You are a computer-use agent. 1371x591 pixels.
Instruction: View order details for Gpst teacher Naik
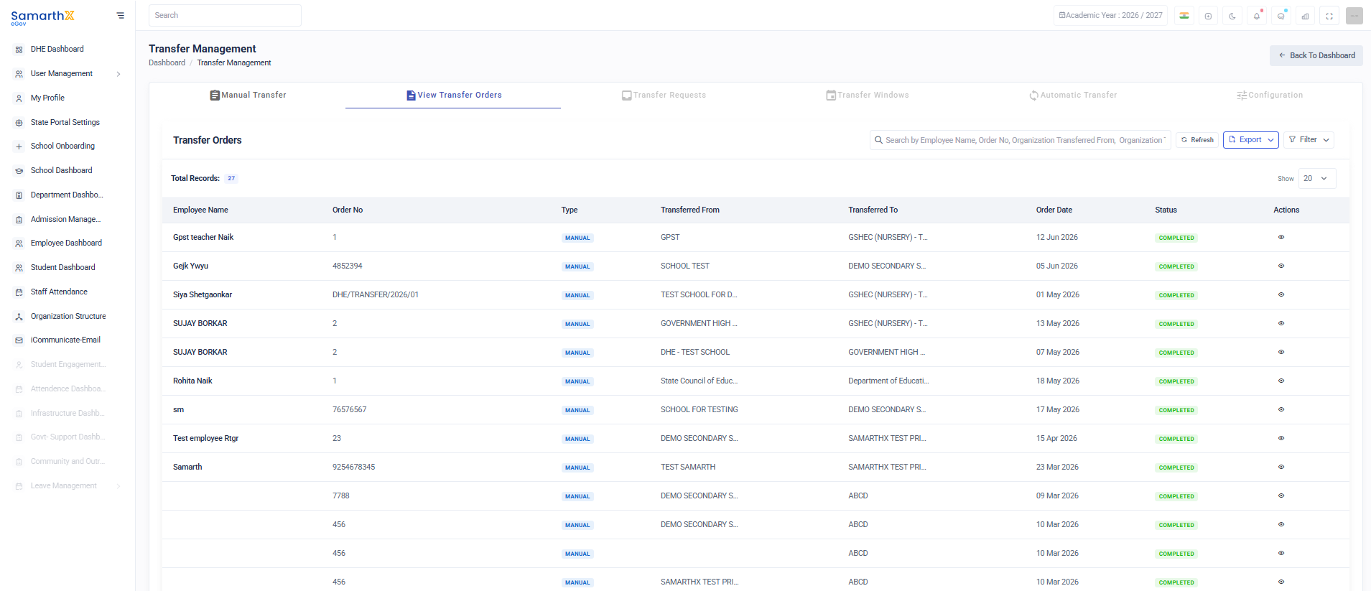(x=1281, y=237)
